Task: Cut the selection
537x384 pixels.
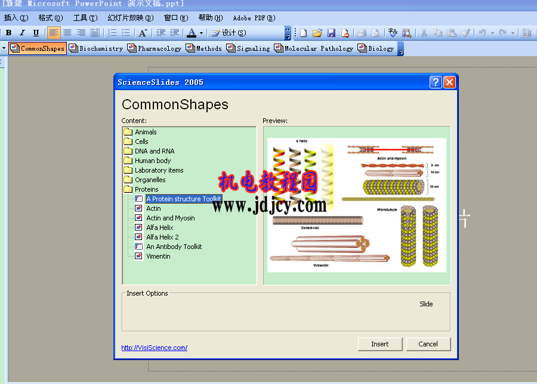Action: pyautogui.click(x=424, y=33)
